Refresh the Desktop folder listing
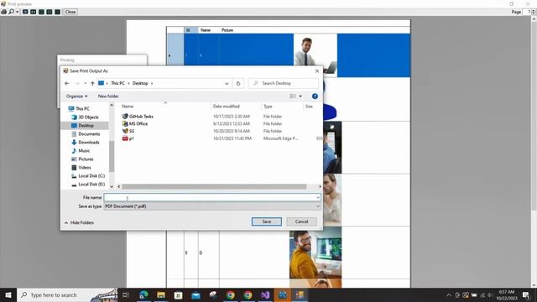This screenshot has height=302, width=537. click(x=238, y=83)
